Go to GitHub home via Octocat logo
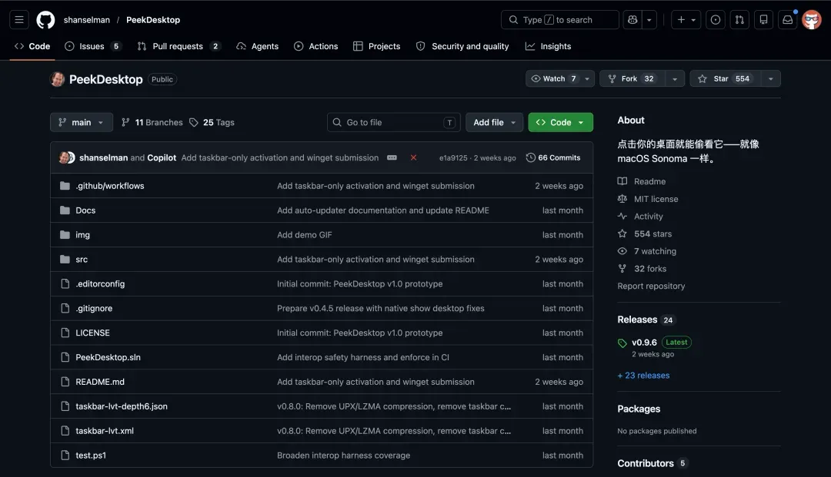The width and height of the screenshot is (831, 477). 45,19
